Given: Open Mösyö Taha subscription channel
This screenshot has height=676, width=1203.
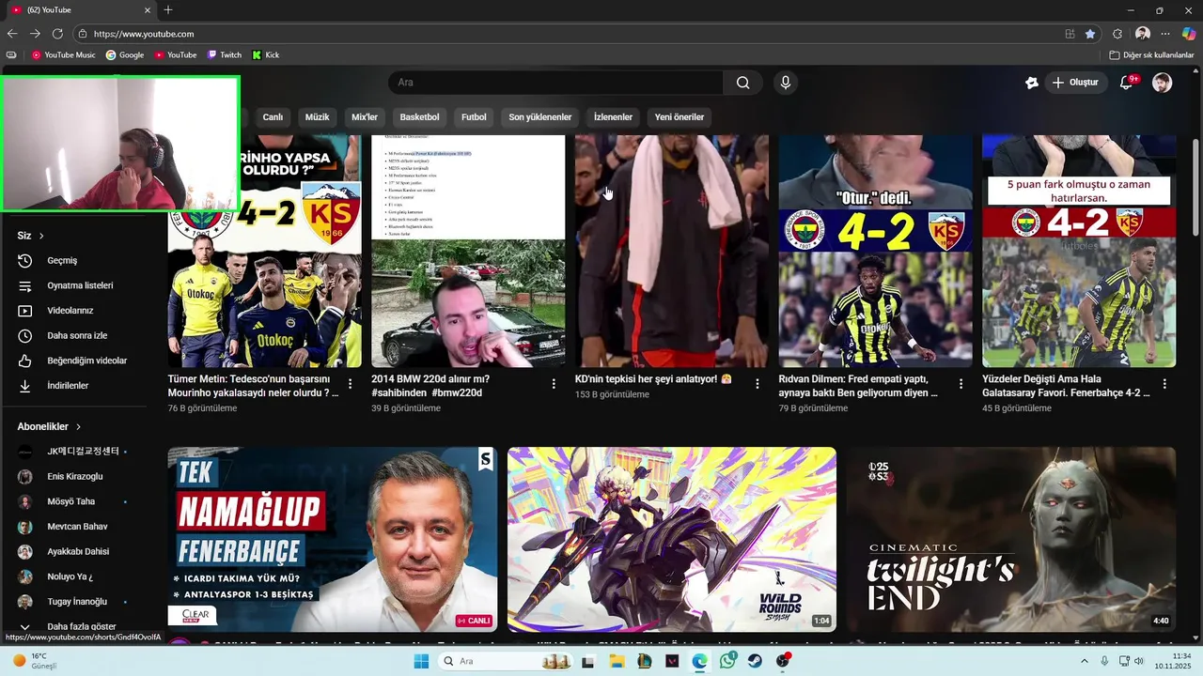Looking at the screenshot, I should point(73,501).
